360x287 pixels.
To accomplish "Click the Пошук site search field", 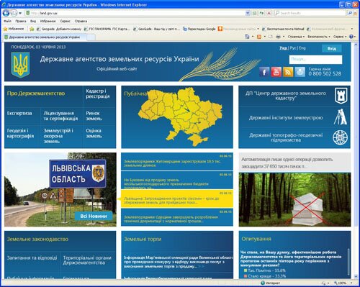I will [x=315, y=60].
